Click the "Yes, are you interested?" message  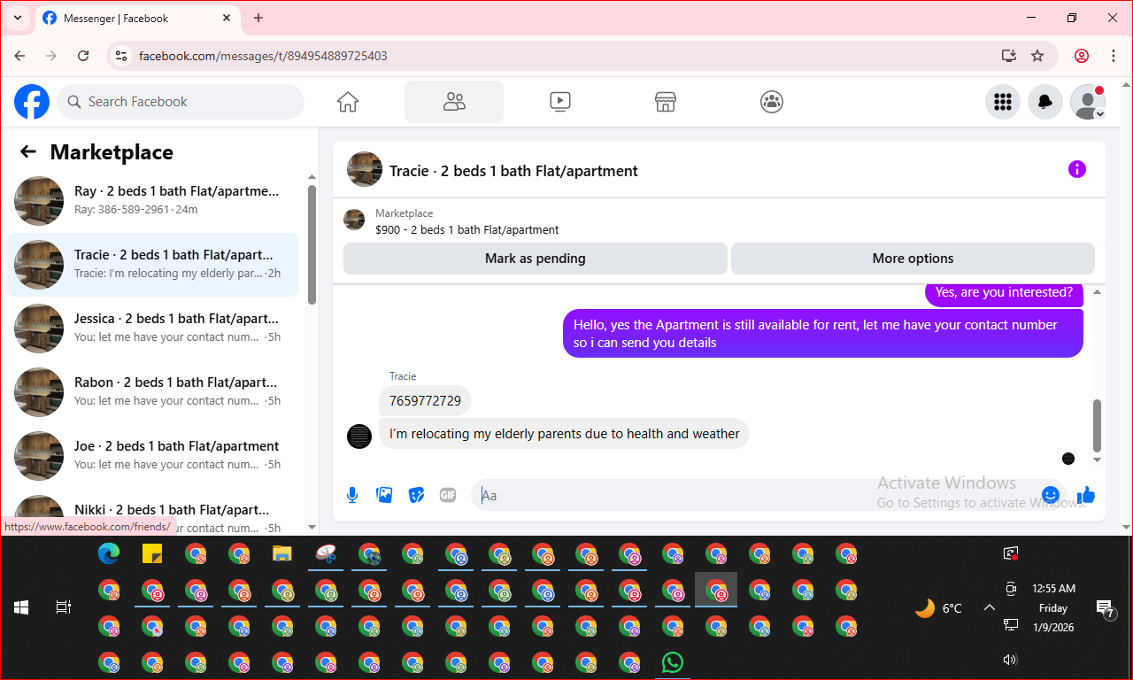point(1004,293)
